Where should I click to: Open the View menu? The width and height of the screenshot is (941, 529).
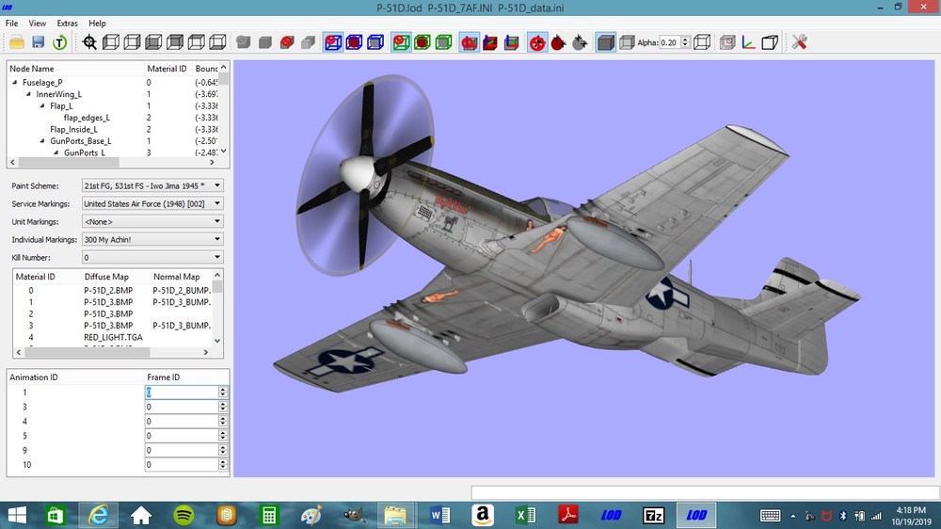(x=38, y=23)
